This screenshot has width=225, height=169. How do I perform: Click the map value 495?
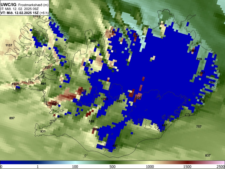(115, 146)
